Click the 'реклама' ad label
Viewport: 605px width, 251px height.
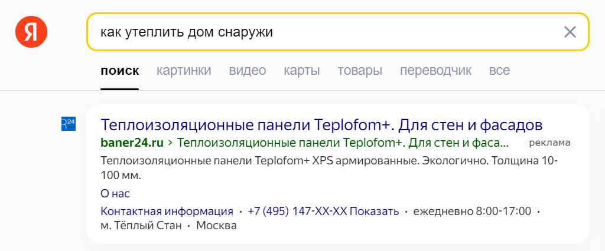549,143
